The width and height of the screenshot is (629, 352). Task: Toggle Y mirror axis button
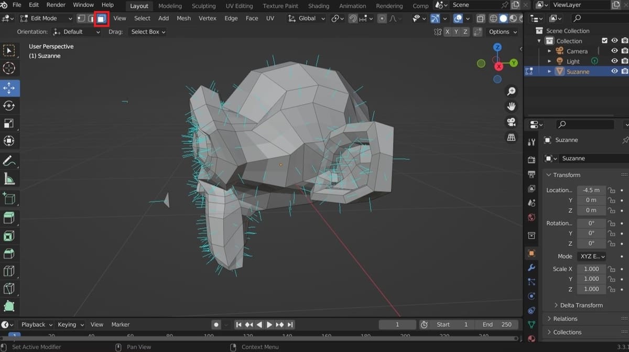pos(456,31)
